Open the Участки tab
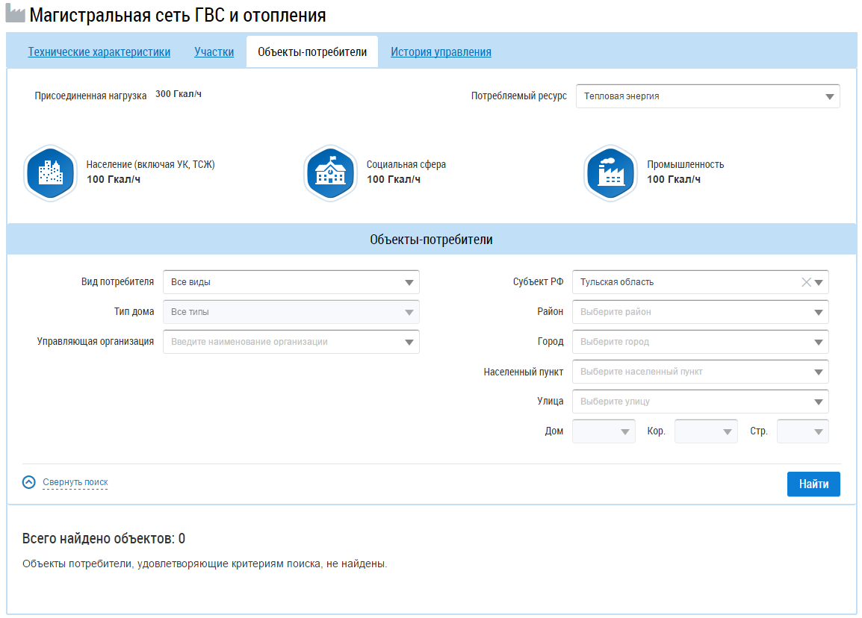 pos(214,52)
